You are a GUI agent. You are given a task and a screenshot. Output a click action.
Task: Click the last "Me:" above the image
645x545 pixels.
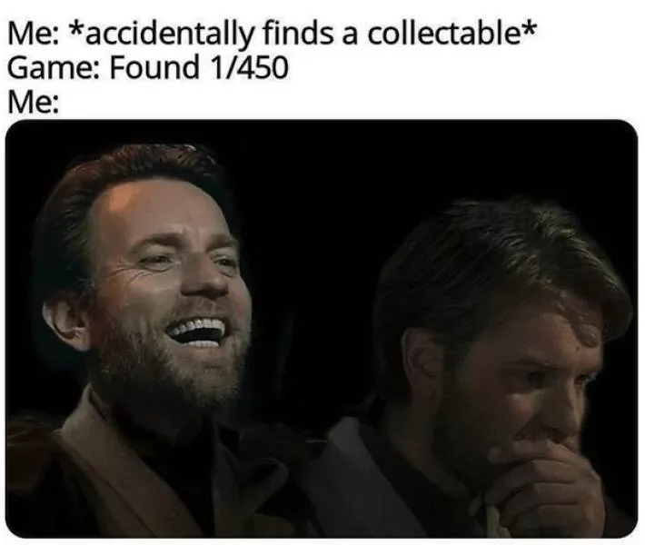point(33,102)
